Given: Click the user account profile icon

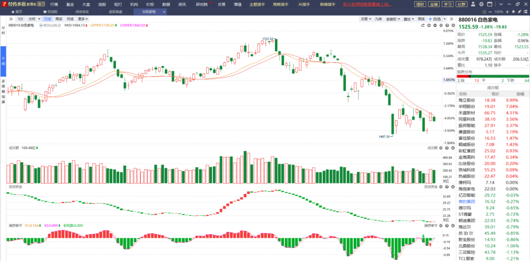Looking at the screenshot, I should point(473,4).
